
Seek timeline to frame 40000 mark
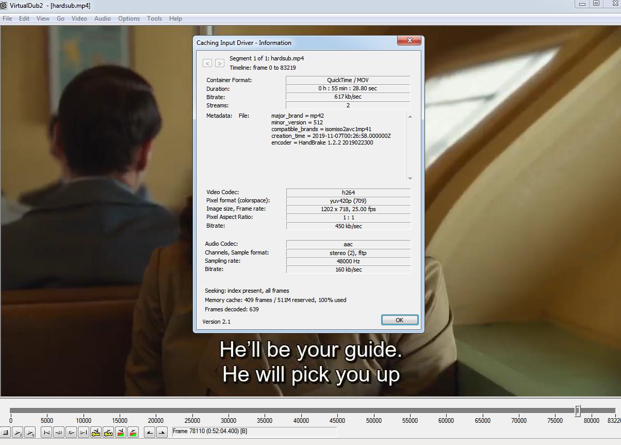point(301,420)
